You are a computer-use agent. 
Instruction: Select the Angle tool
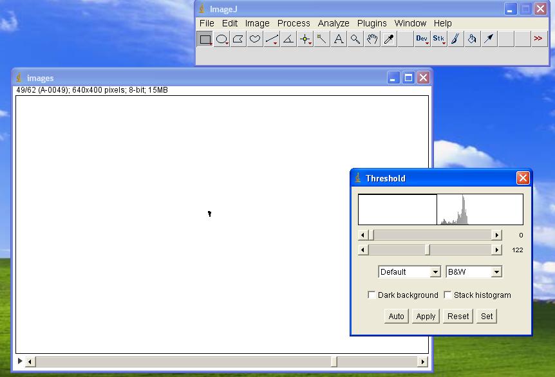click(x=288, y=39)
